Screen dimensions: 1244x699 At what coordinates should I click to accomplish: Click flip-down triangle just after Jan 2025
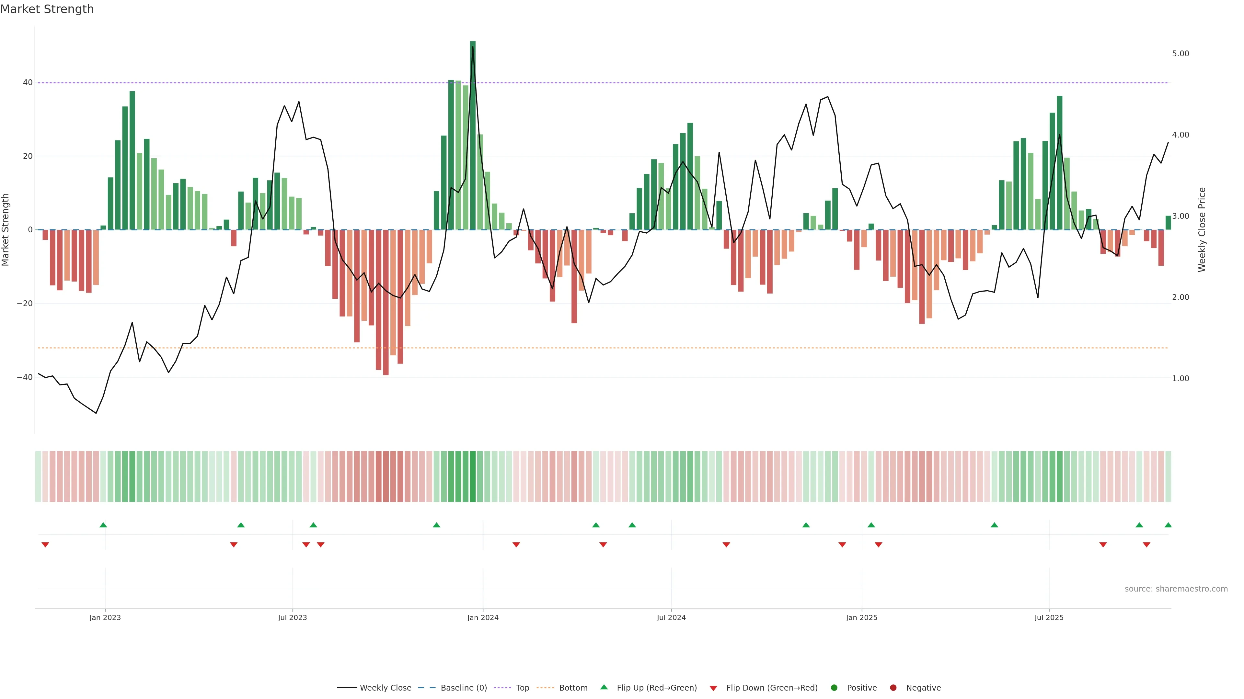tap(879, 545)
